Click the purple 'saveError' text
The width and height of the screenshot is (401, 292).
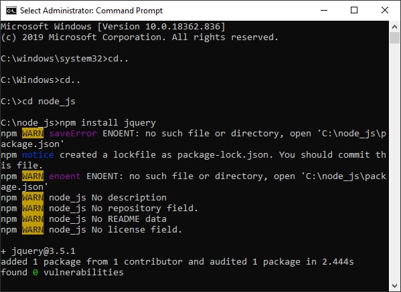(73, 133)
